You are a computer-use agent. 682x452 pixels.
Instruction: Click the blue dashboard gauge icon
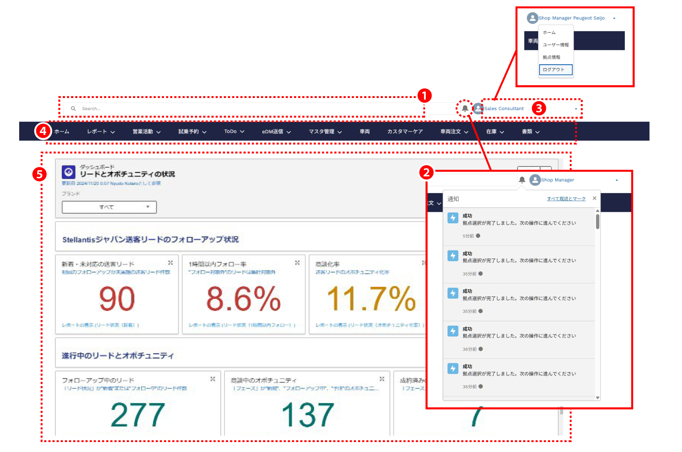[x=69, y=172]
